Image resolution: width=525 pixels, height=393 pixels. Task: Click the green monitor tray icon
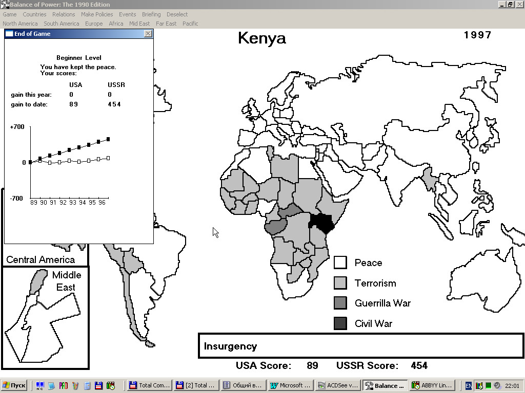pos(488,386)
